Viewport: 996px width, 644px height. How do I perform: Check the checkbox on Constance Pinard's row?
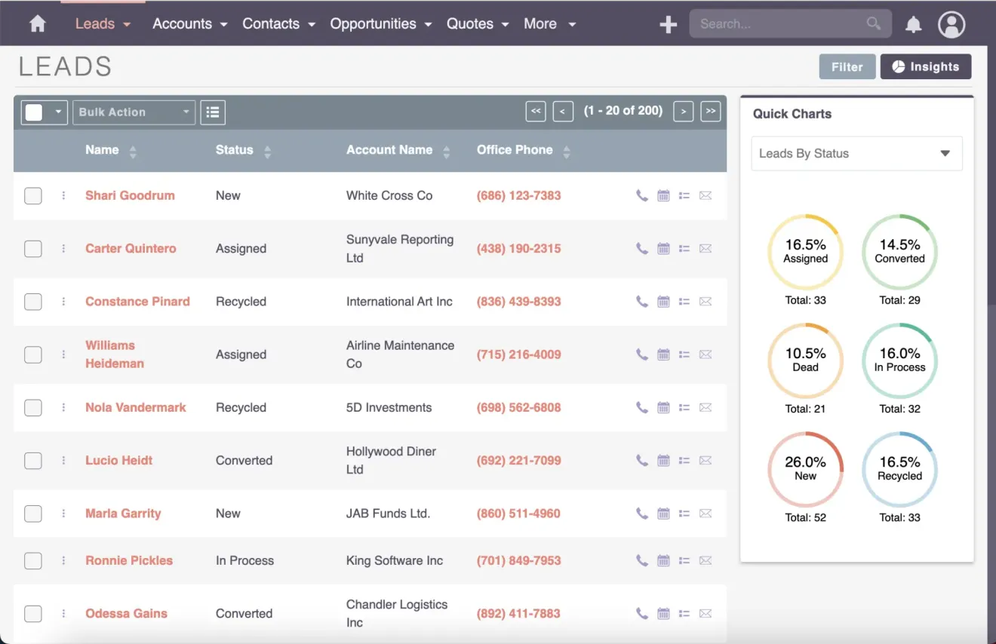[32, 302]
